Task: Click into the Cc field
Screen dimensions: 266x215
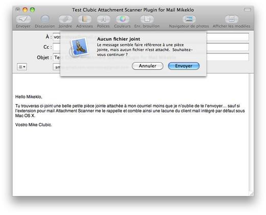Action: tap(151, 47)
